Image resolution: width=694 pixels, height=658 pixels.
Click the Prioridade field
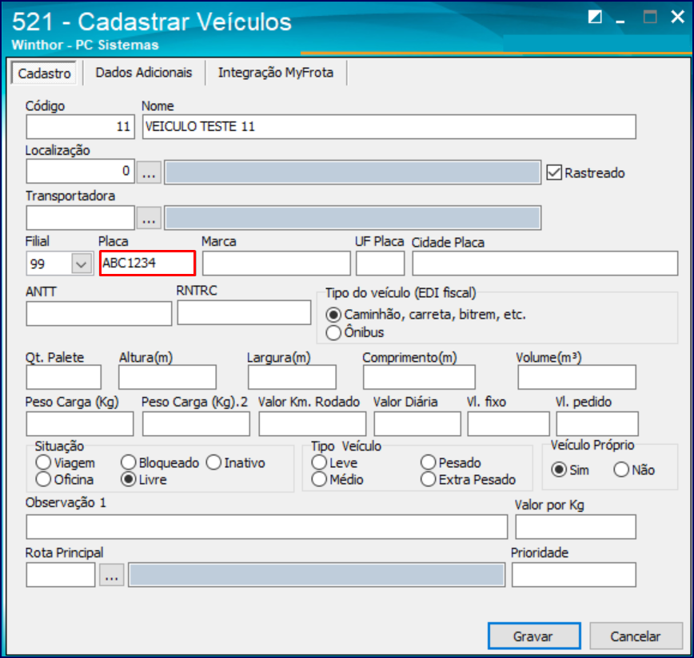click(x=573, y=574)
